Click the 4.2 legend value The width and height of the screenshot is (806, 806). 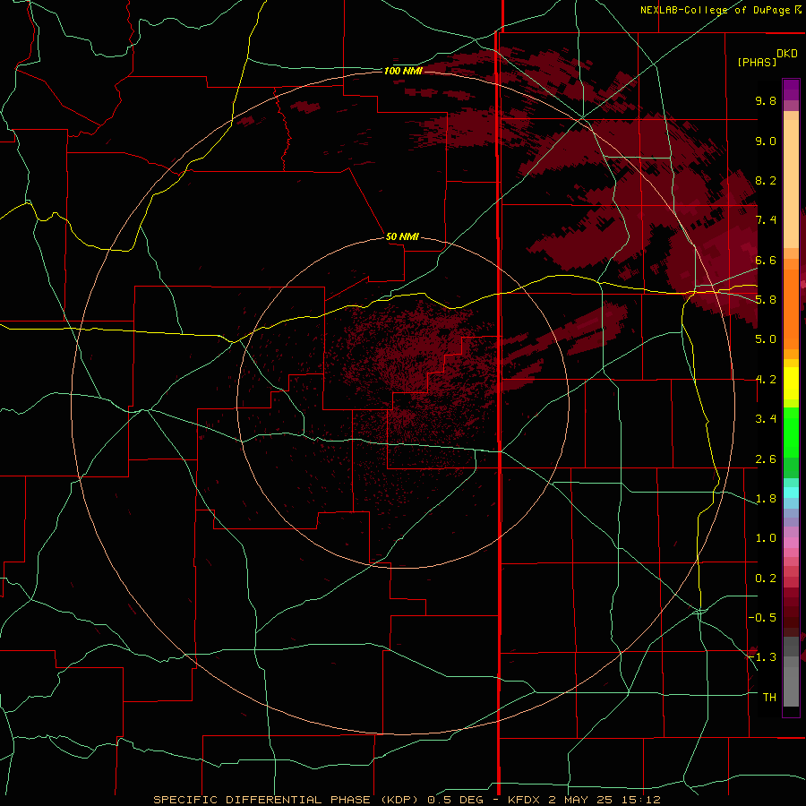click(766, 380)
